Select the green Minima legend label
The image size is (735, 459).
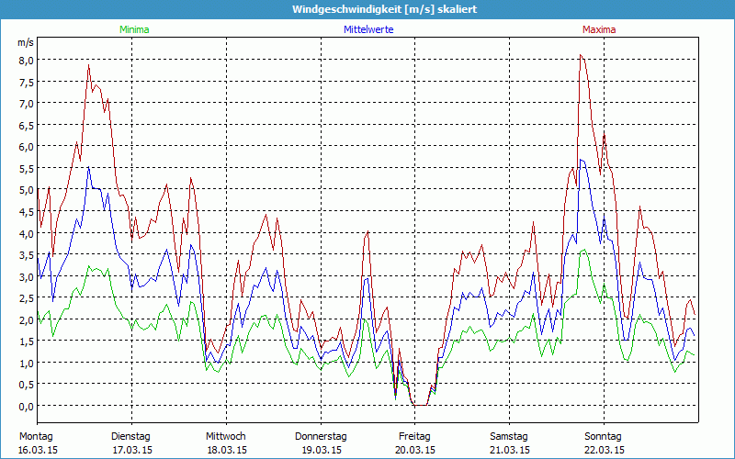point(133,29)
